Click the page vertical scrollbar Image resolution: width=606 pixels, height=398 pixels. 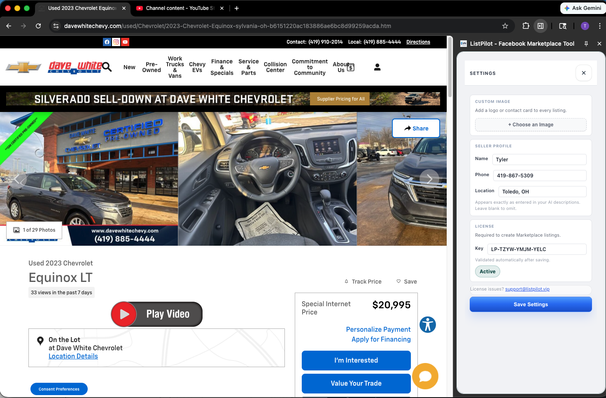point(450,68)
